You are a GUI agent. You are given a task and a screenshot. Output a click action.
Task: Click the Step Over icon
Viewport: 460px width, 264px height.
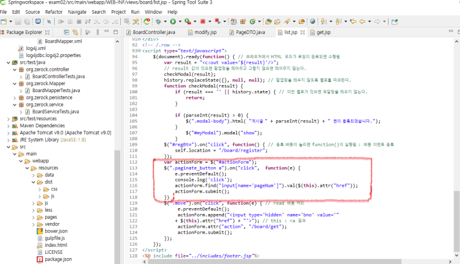[x=106, y=21]
